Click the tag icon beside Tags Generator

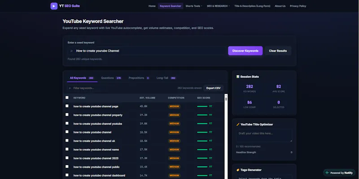238,170
